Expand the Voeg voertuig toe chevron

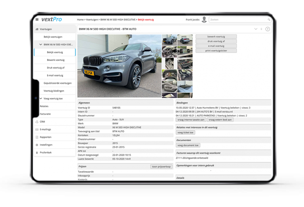click(41, 98)
